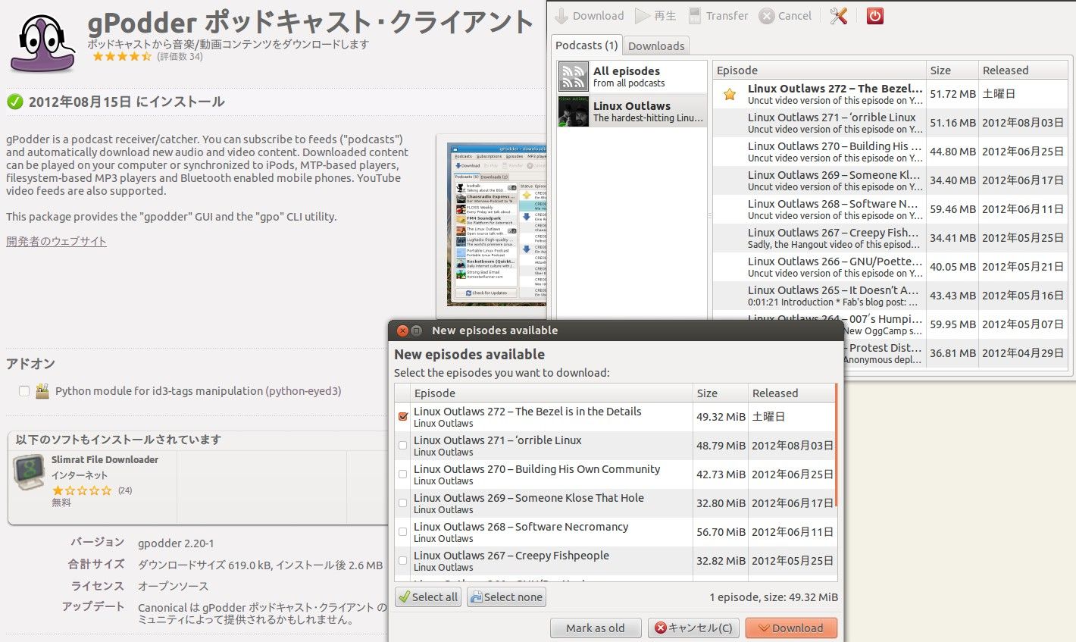Image resolution: width=1076 pixels, height=642 pixels.
Task: Sort main list by Size column header
Action: (x=952, y=70)
